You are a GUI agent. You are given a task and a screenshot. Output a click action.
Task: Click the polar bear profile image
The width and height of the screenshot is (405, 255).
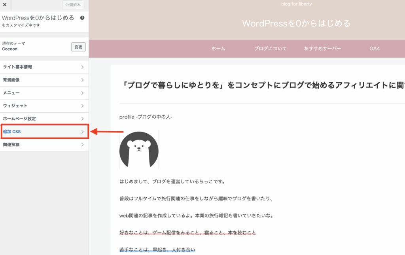(139, 149)
